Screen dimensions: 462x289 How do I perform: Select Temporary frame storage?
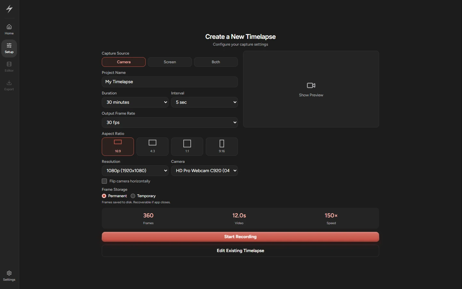pyautogui.click(x=133, y=196)
